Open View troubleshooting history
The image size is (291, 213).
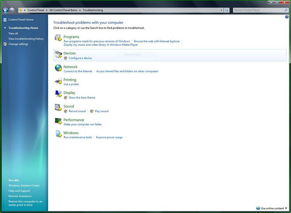pos(26,39)
